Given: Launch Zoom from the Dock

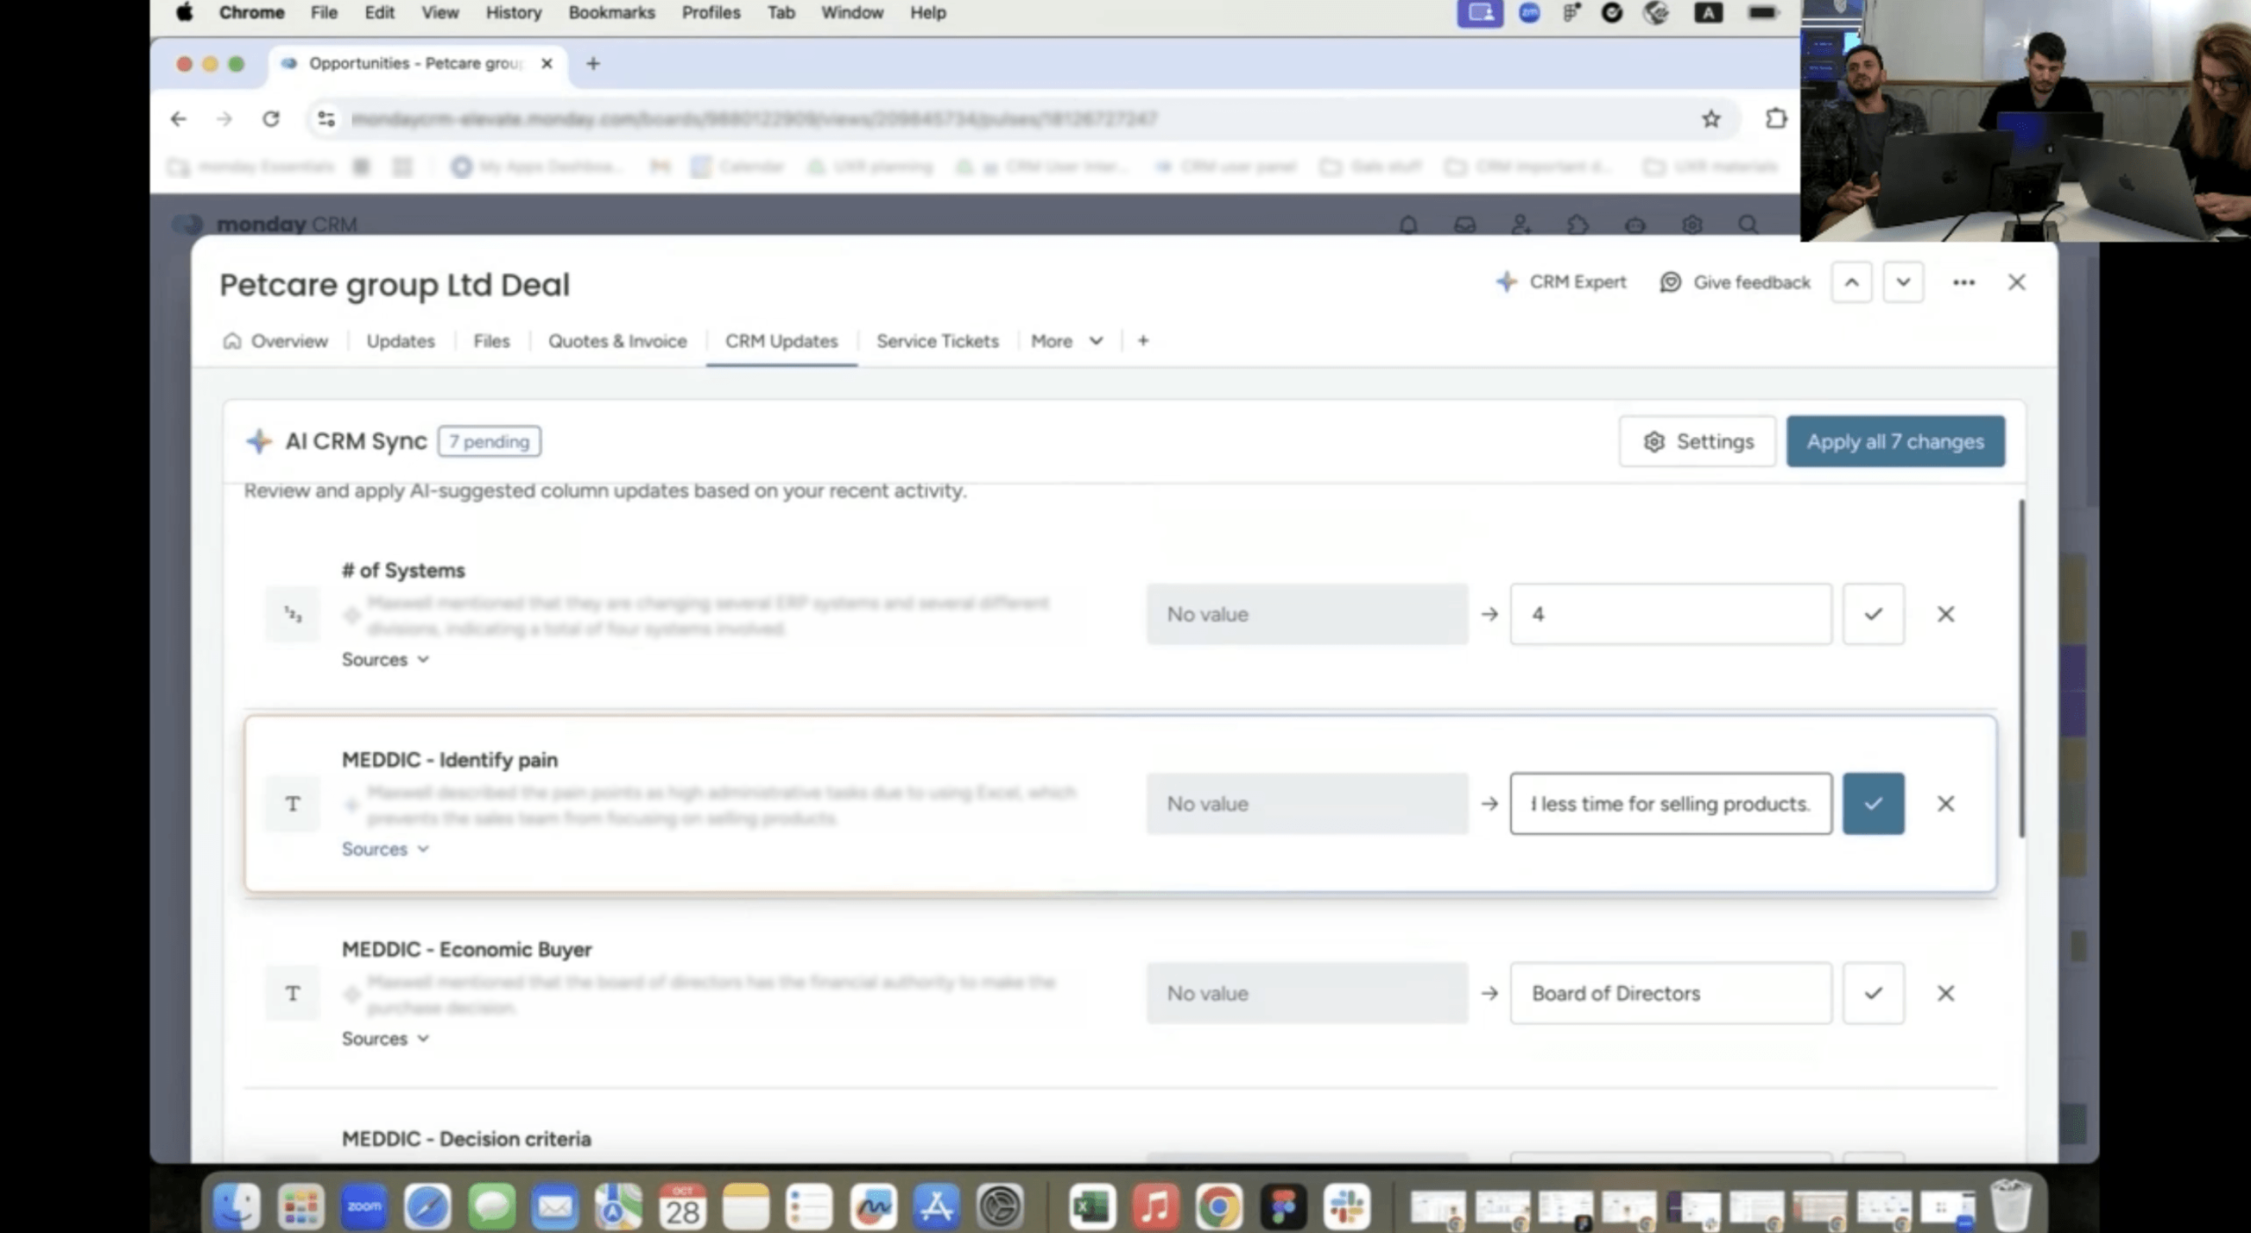Looking at the screenshot, I should 364,1207.
